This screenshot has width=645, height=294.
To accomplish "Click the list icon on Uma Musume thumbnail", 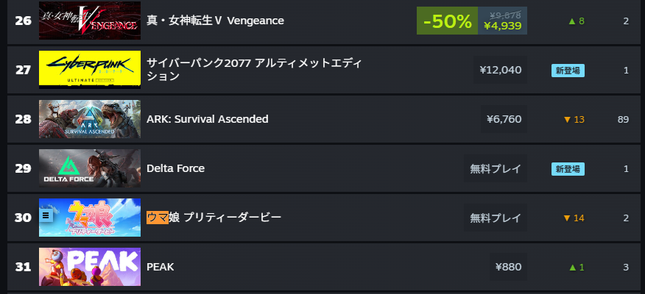I will coord(46,215).
